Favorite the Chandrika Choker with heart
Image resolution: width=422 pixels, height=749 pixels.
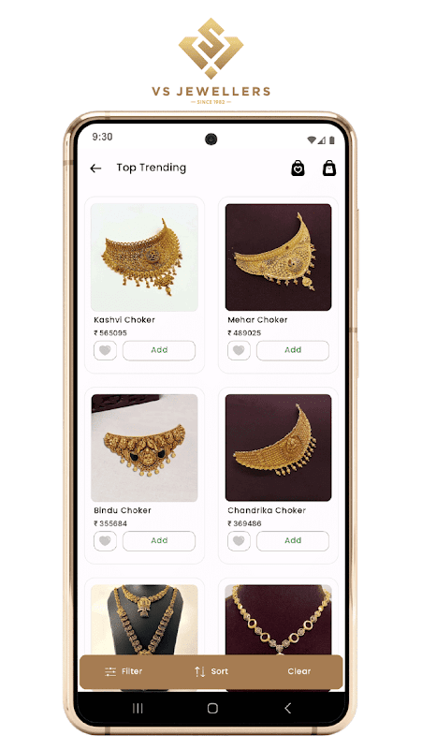239,541
